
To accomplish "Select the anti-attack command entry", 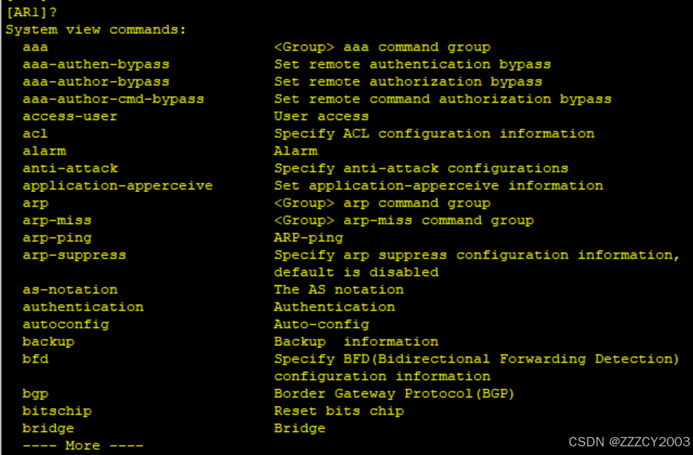I will point(70,169).
